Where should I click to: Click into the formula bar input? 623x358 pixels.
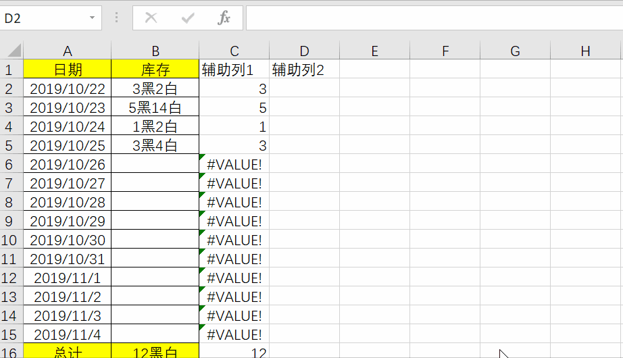tap(434, 18)
